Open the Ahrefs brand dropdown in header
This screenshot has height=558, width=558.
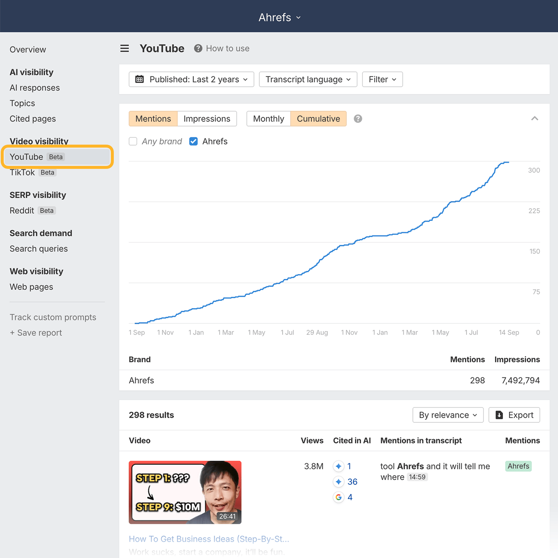click(x=280, y=17)
